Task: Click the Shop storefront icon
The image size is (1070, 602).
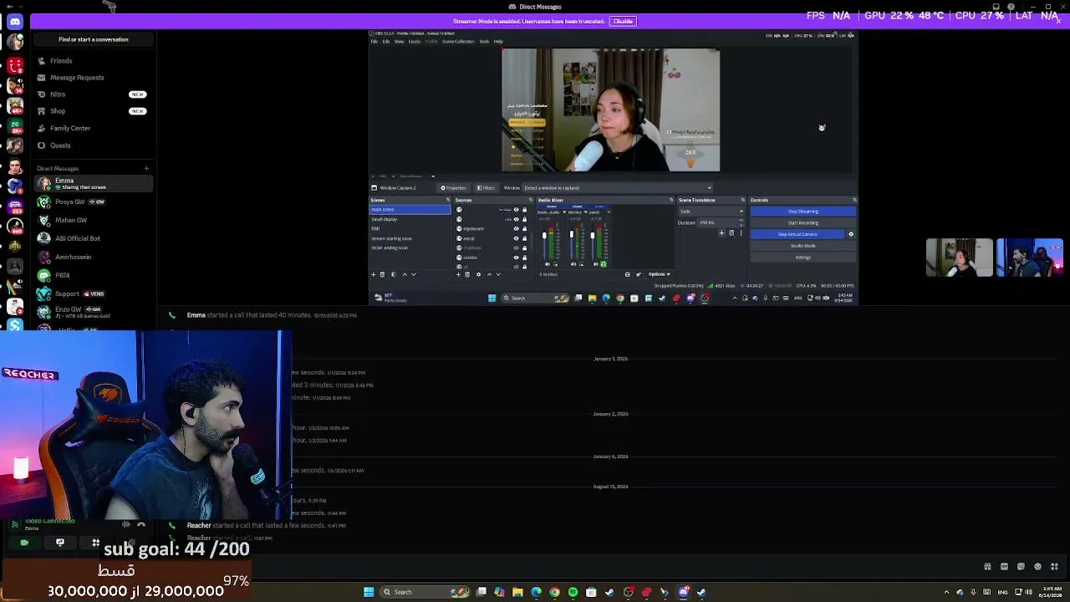Action: [x=41, y=111]
